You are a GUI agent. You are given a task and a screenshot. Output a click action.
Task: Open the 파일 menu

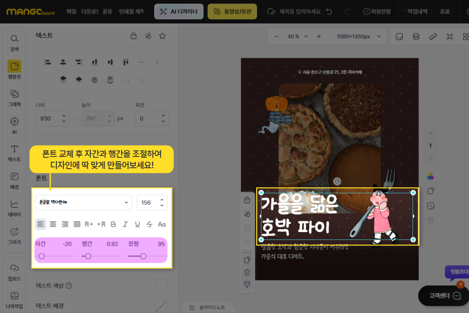click(x=71, y=12)
